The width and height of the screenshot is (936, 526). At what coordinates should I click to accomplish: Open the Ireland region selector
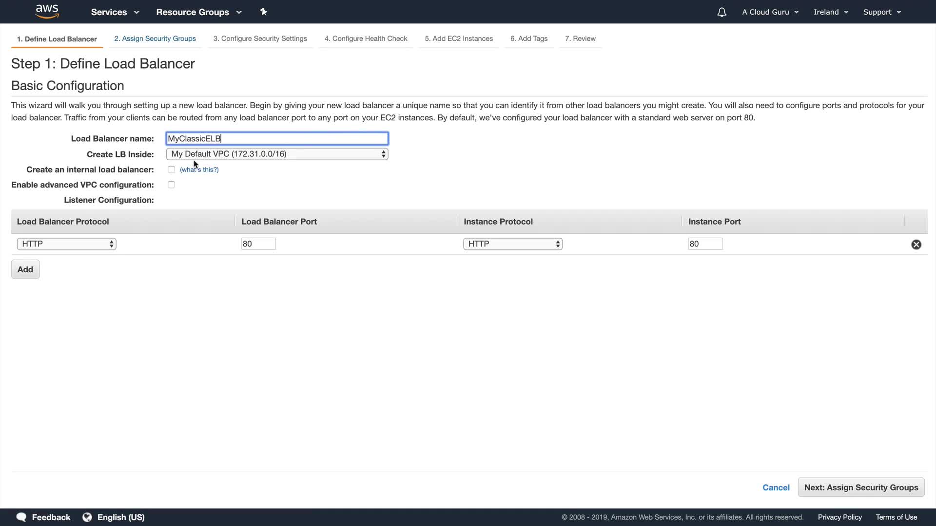[830, 12]
